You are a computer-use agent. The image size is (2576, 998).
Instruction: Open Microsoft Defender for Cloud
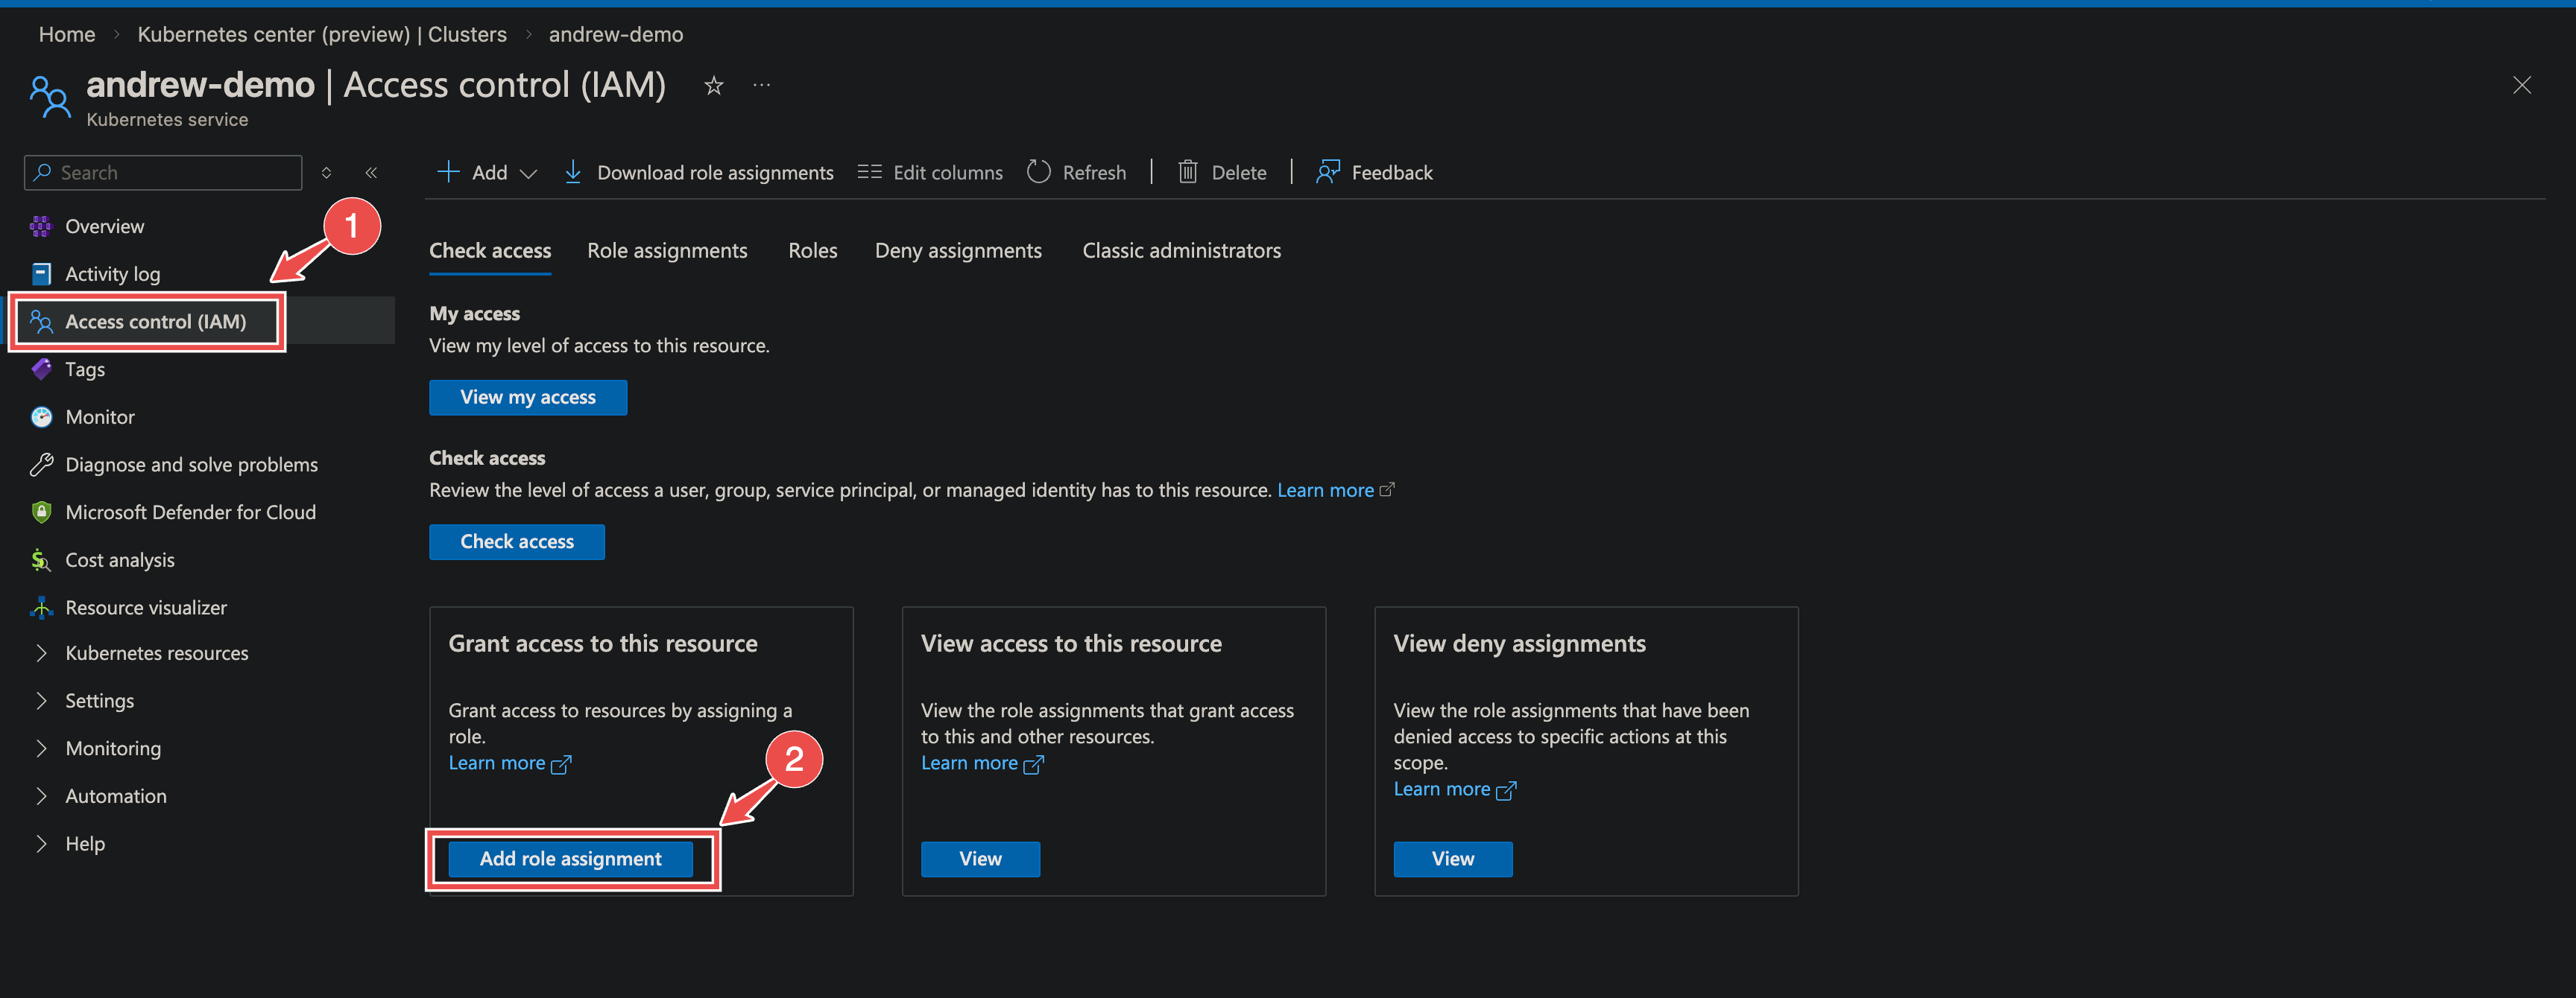(x=190, y=512)
